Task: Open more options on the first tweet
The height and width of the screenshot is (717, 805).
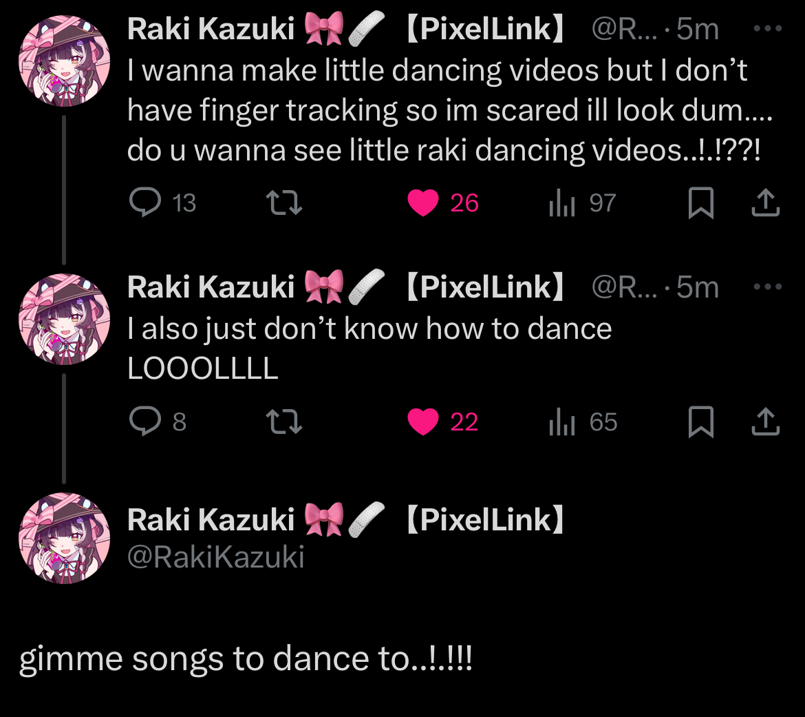Action: pos(768,30)
